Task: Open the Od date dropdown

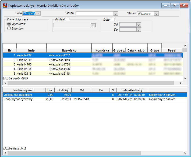Action: tap(139, 24)
